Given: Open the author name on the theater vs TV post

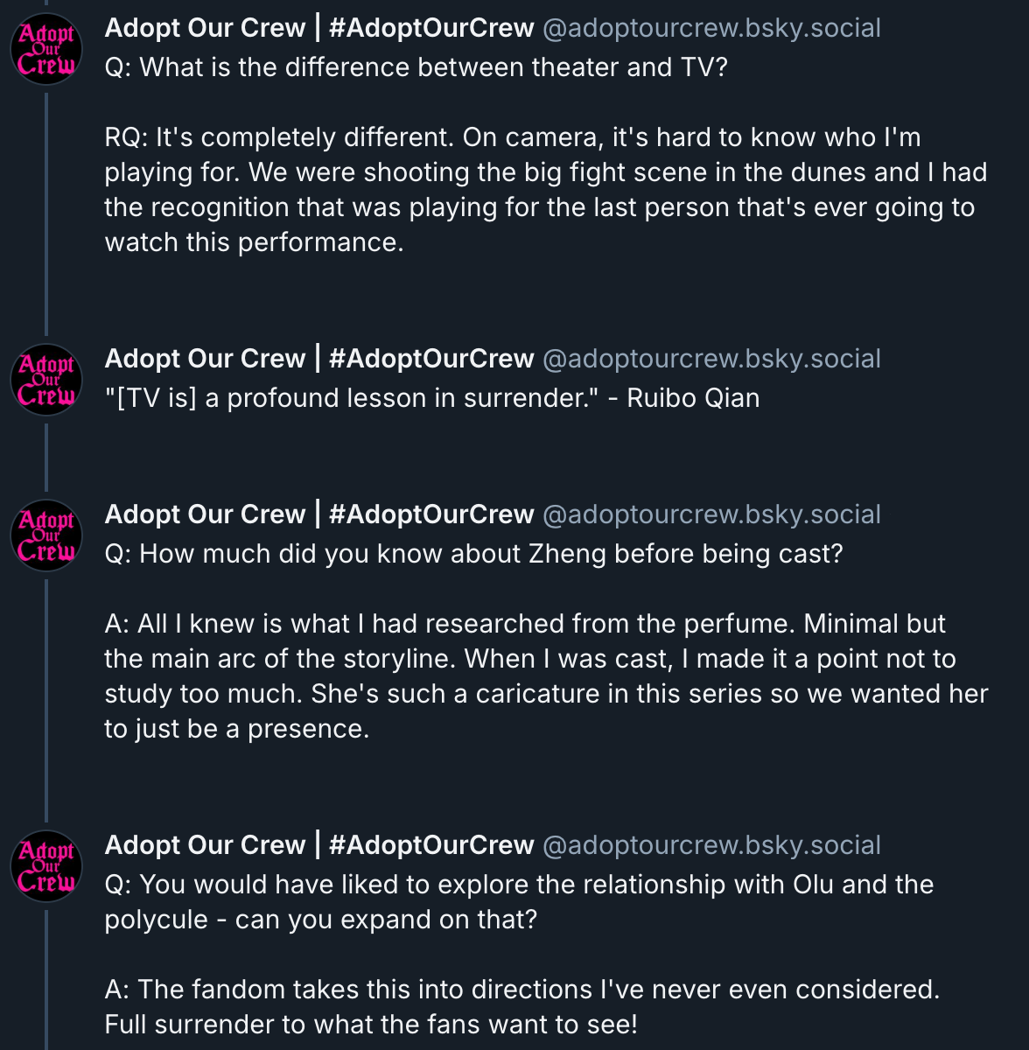Looking at the screenshot, I should pos(205,28).
